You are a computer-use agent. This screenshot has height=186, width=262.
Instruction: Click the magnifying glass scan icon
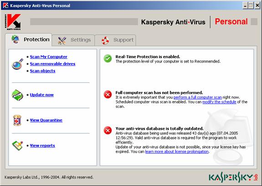point(17,64)
